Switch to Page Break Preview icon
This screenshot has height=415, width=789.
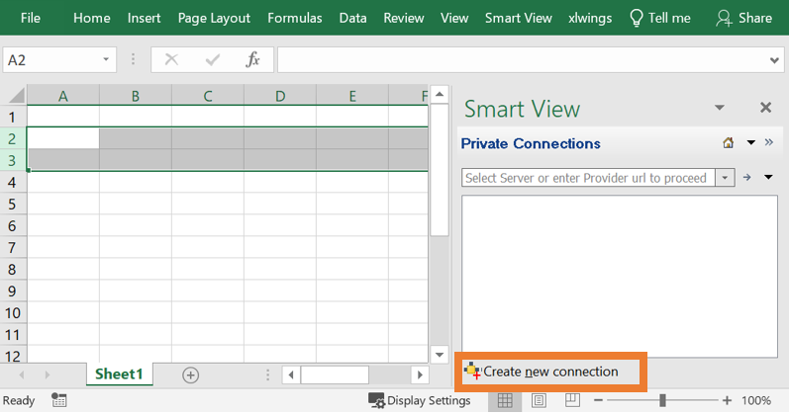tap(572, 400)
